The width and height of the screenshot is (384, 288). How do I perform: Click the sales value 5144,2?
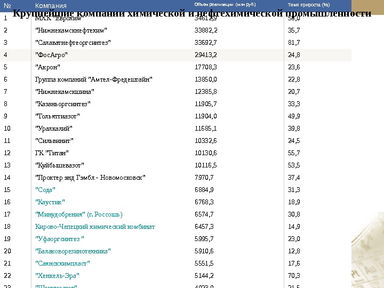pos(204,276)
